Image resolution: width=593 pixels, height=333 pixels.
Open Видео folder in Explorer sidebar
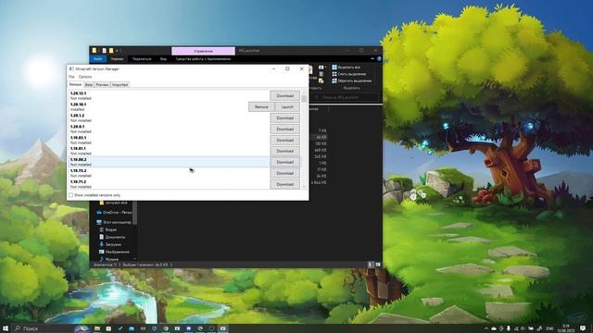[107, 229]
